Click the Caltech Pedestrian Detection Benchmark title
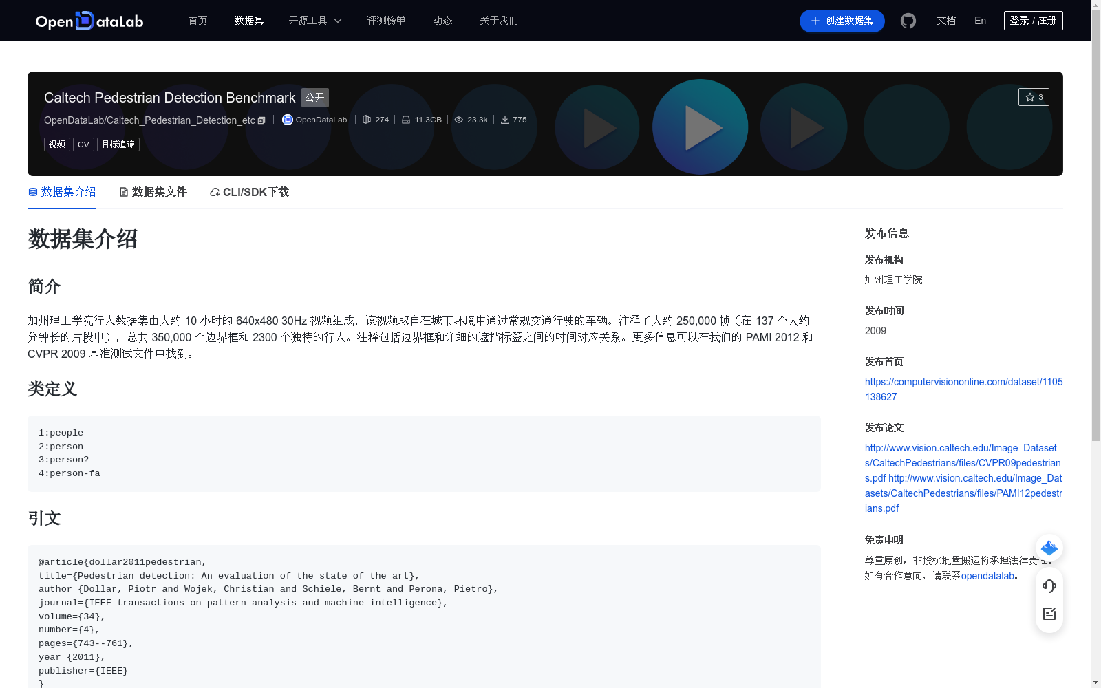This screenshot has height=688, width=1101. [170, 98]
